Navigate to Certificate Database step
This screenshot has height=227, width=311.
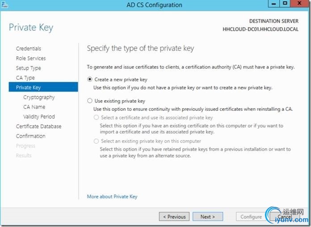39,126
